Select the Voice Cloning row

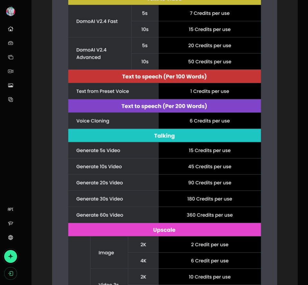pos(164,121)
